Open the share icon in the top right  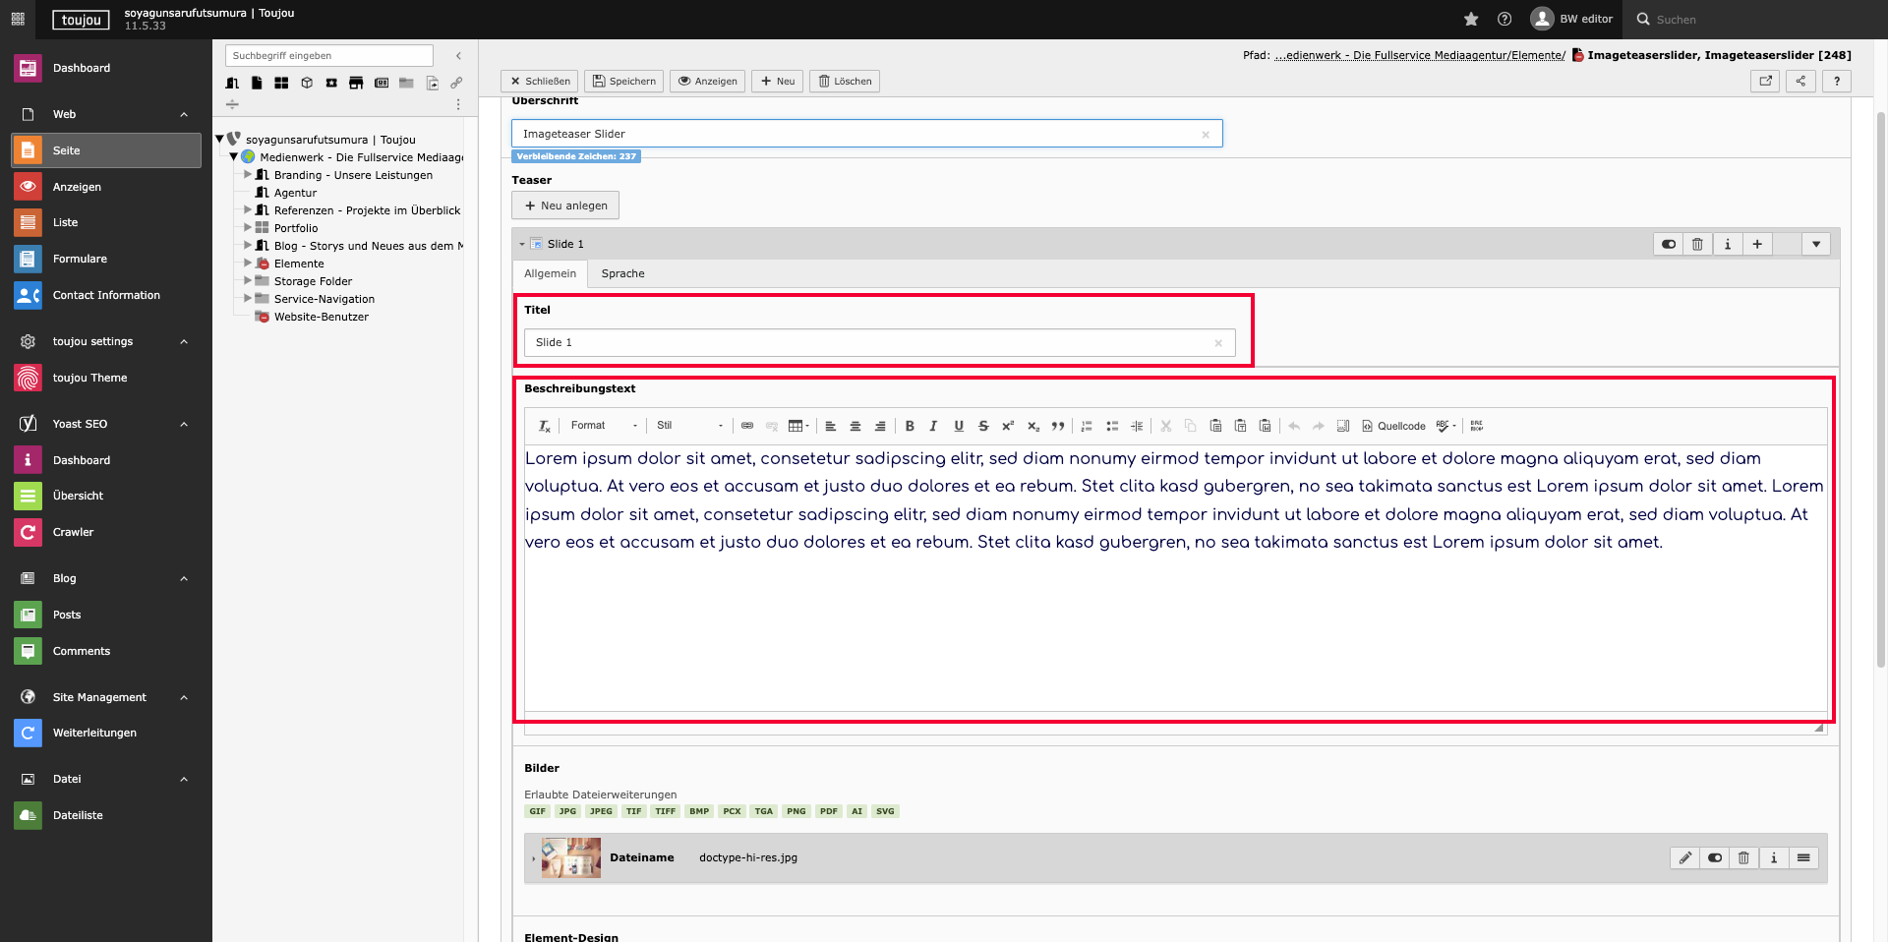[x=1800, y=81]
